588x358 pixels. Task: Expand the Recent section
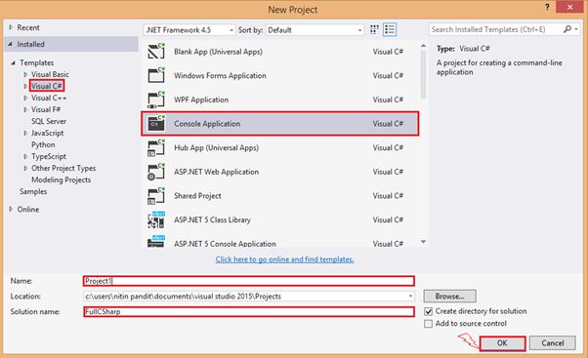pos(11,27)
